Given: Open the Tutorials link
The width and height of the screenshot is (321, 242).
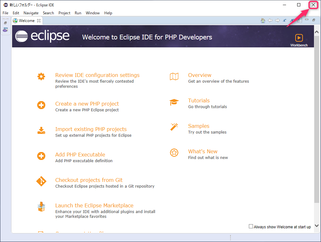Looking at the screenshot, I should pos(199,100).
